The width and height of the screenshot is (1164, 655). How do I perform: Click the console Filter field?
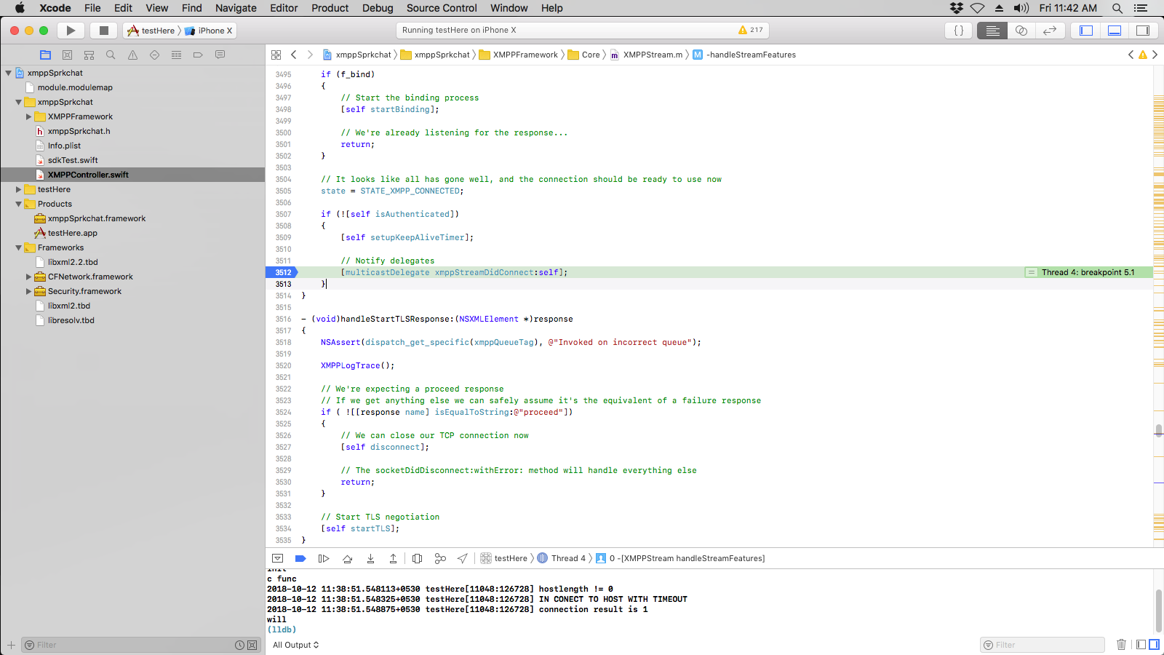1042,645
